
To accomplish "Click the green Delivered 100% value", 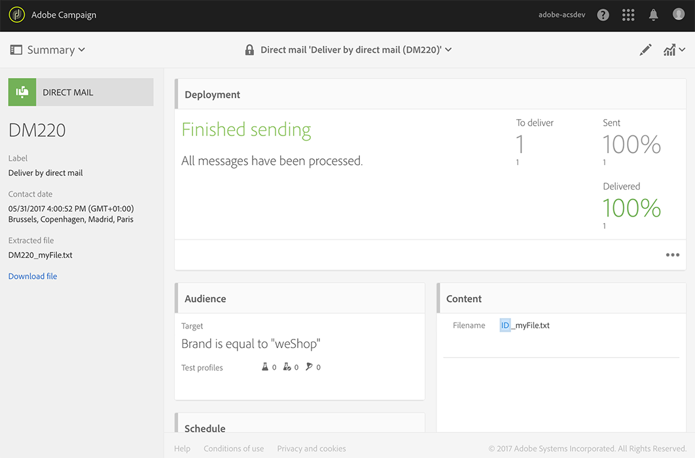I will point(632,208).
